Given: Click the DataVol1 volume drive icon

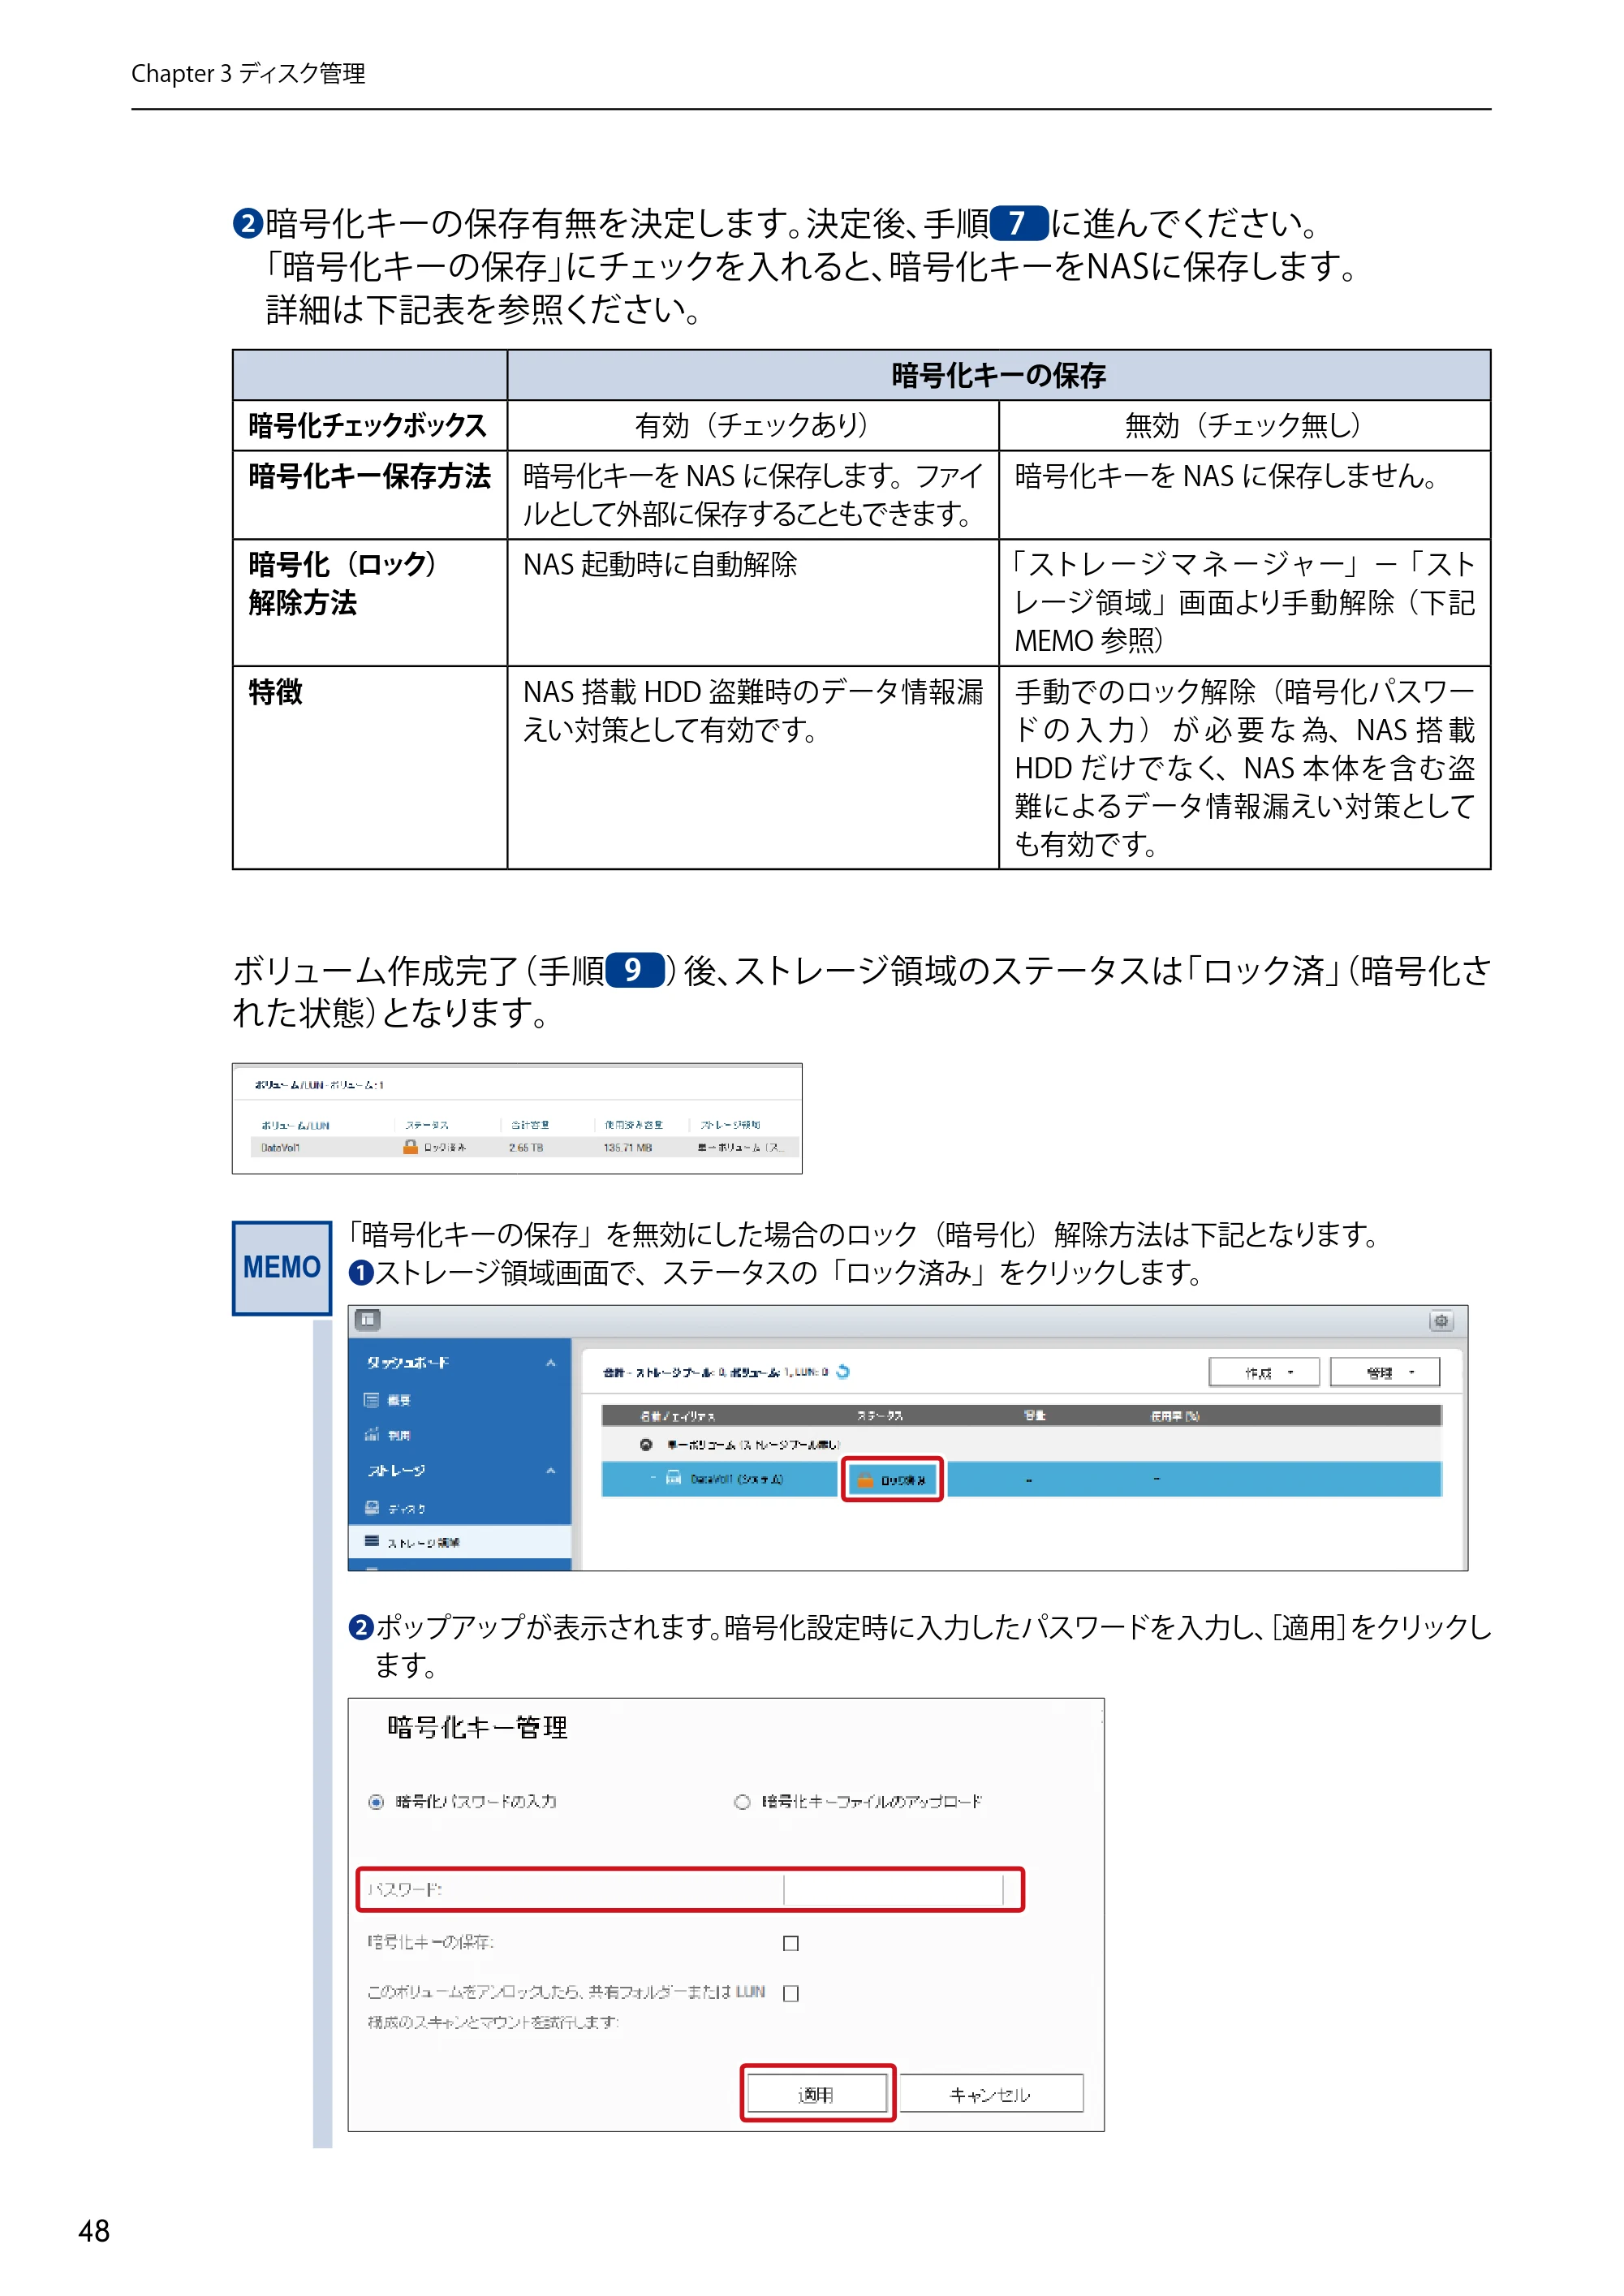Looking at the screenshot, I should pos(674,1478).
